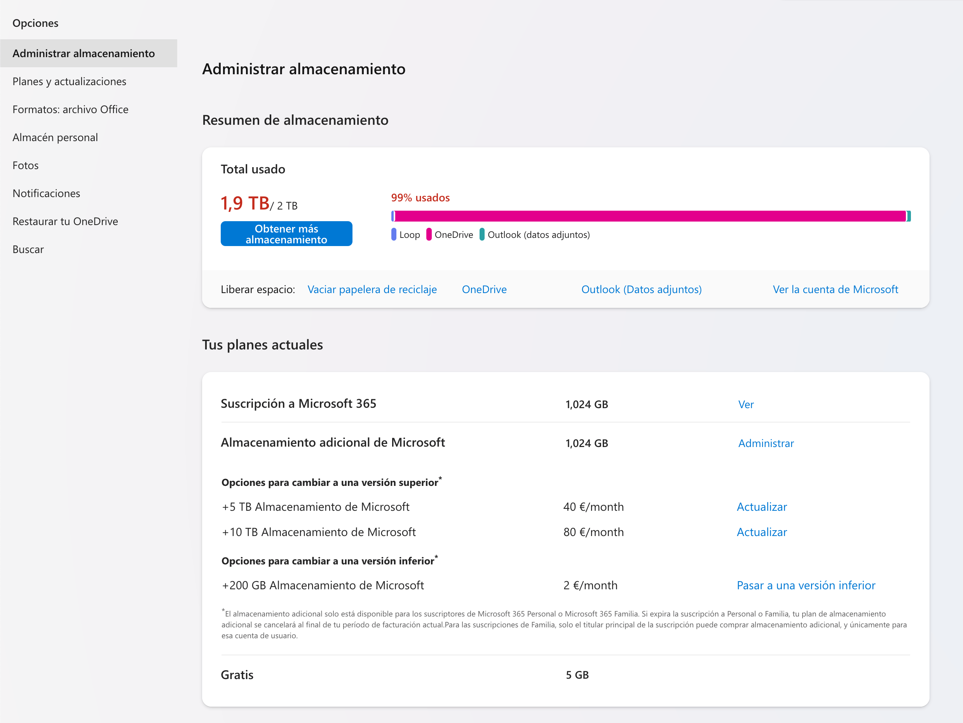The image size is (963, 723).
Task: Open Almacén personal settings
Action: [55, 137]
